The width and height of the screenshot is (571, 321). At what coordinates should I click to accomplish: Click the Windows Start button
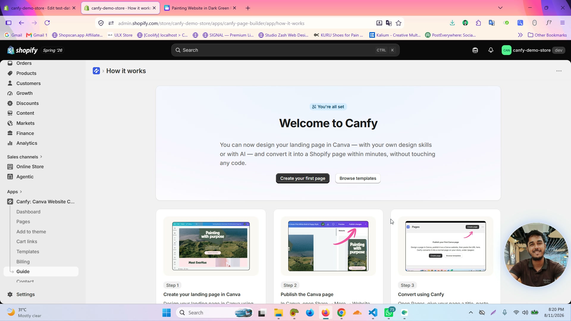[x=167, y=313]
